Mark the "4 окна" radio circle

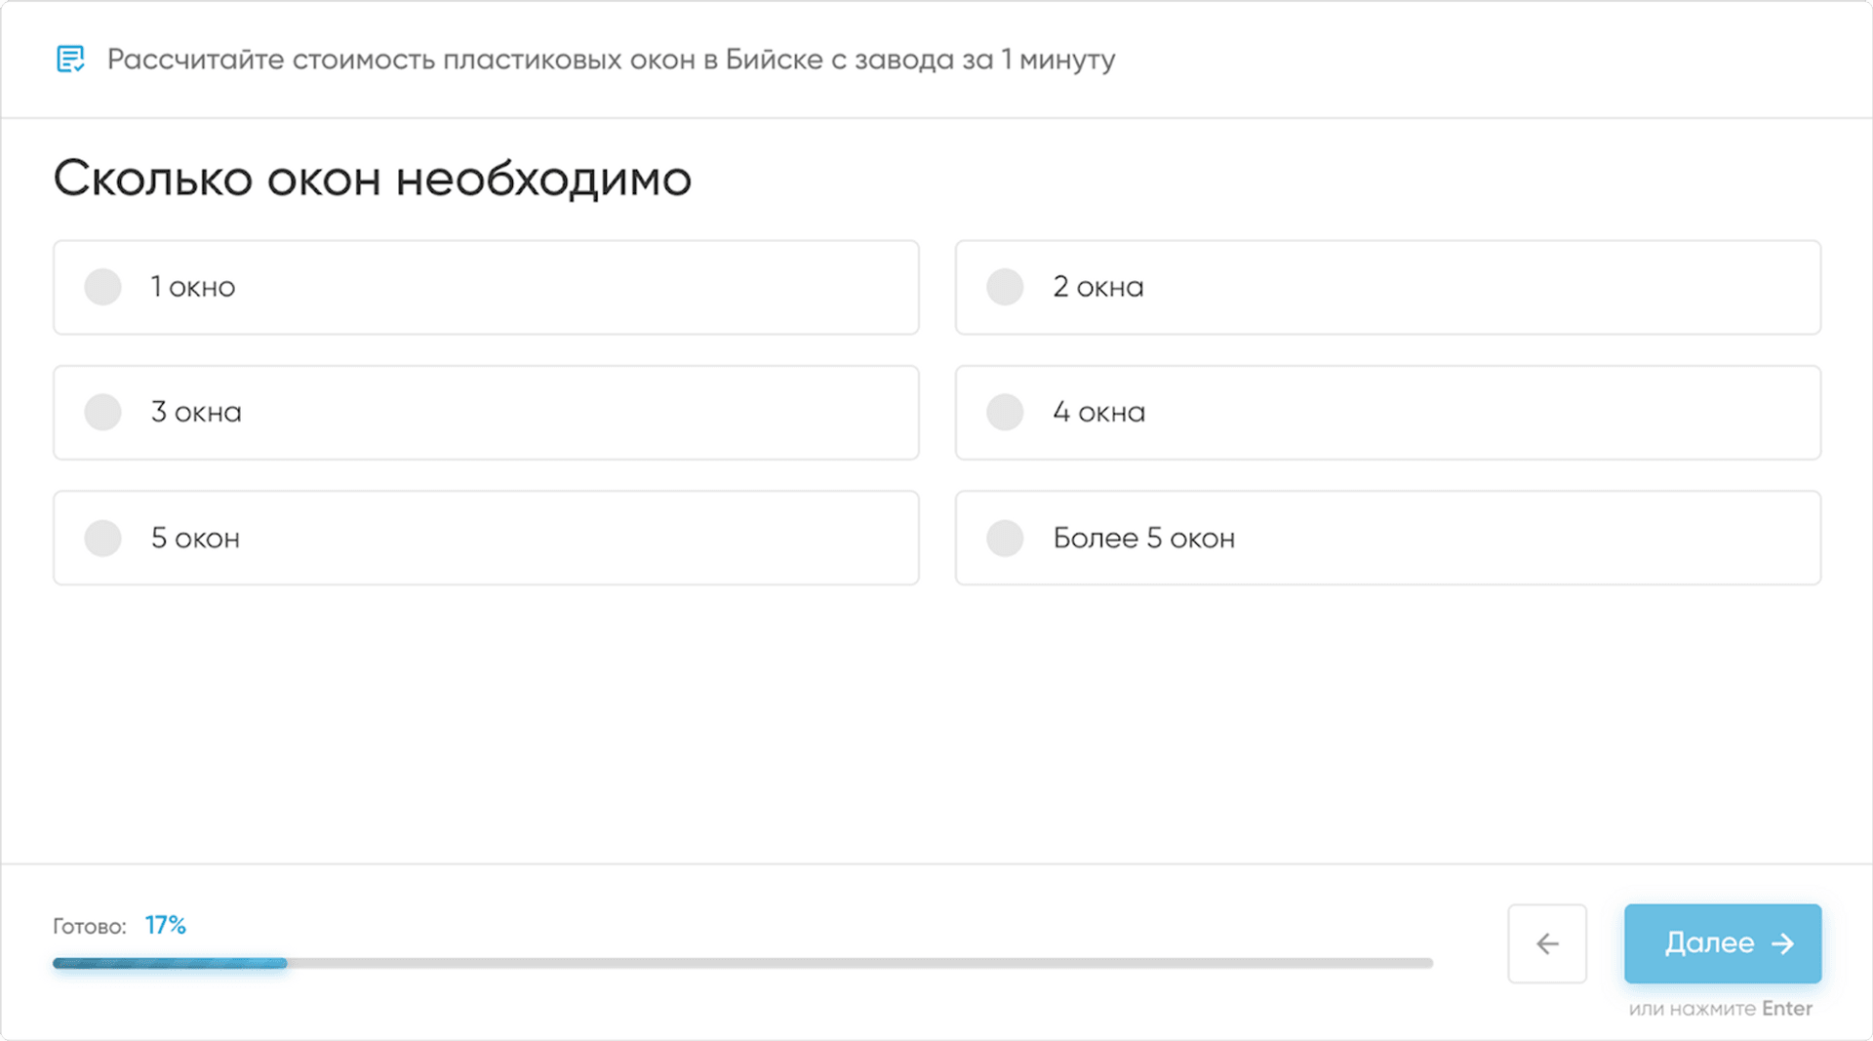tap(1005, 412)
